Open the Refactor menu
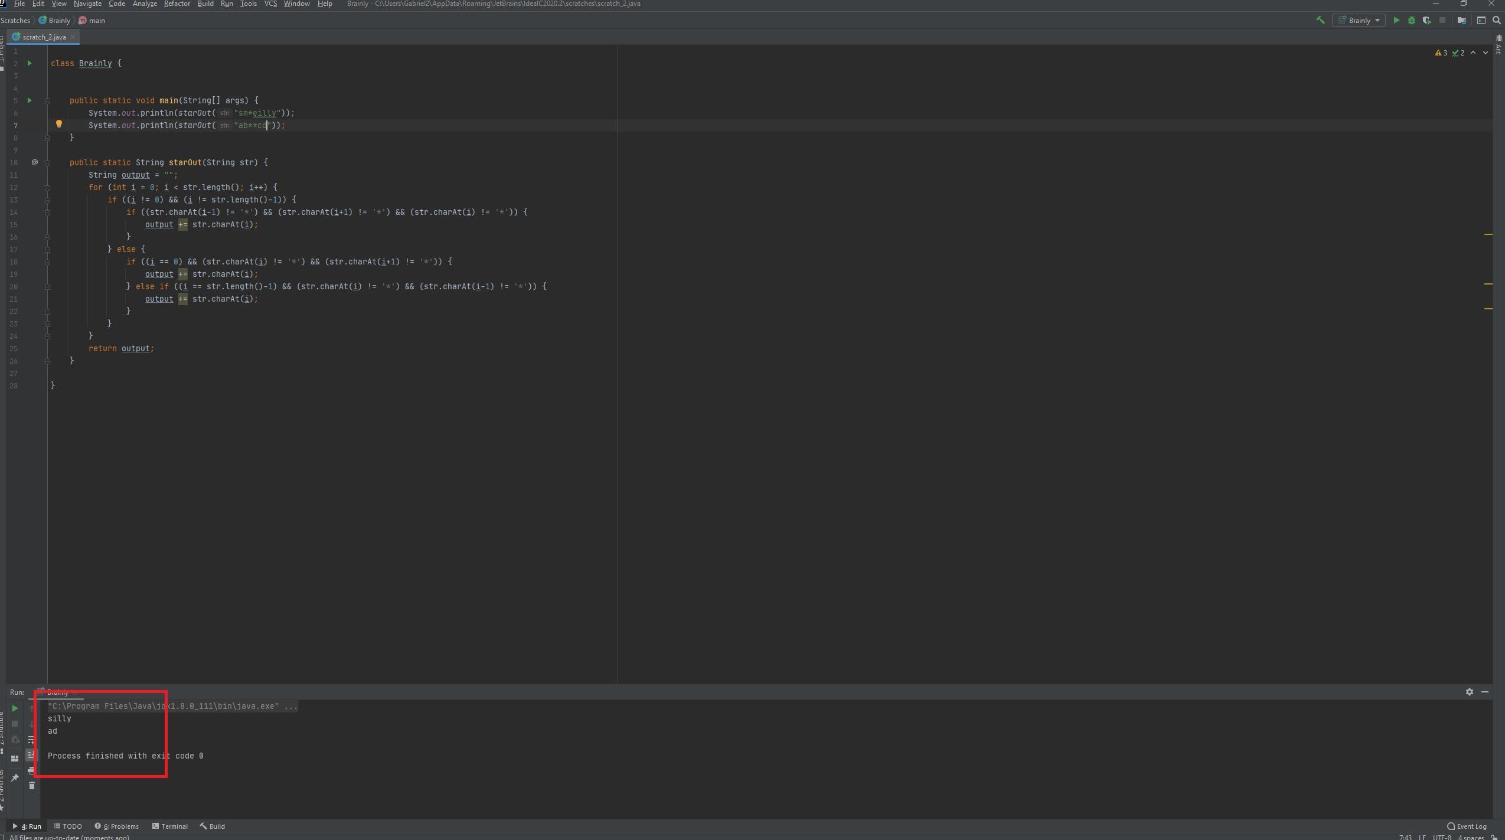 [x=177, y=4]
